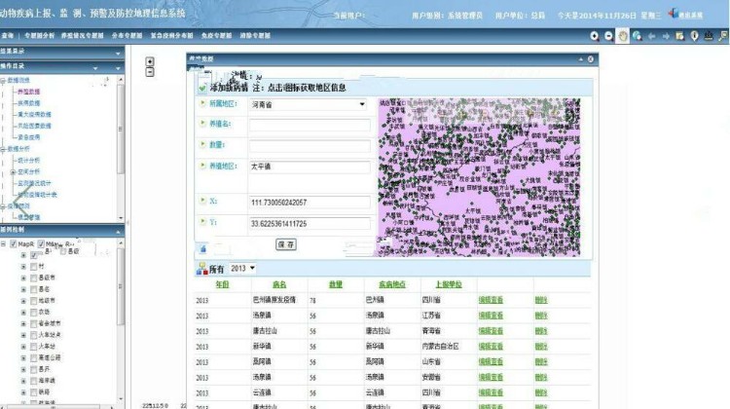This screenshot has height=409, width=730.
Task: Collapse the 结果显示 panel arrow
Action: coord(118,54)
